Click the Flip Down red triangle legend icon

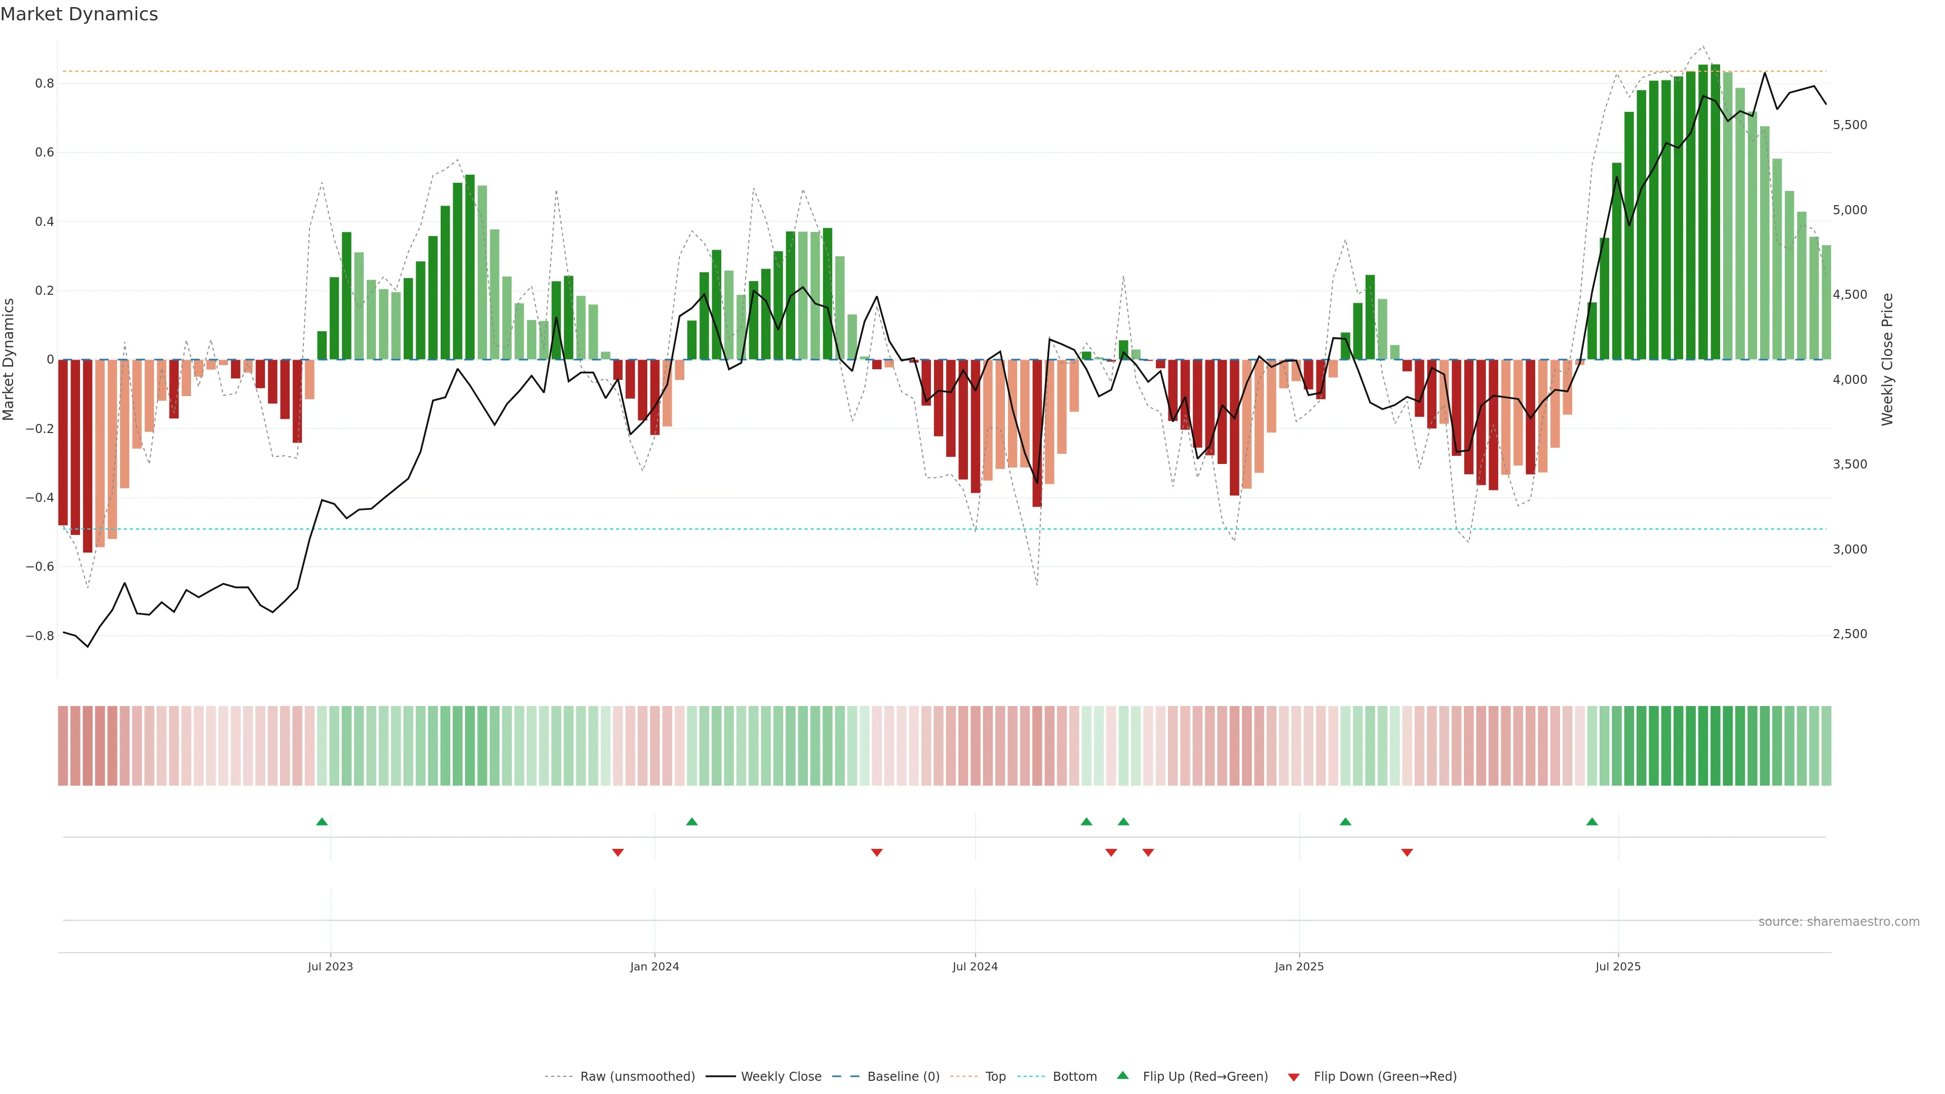1294,1077
